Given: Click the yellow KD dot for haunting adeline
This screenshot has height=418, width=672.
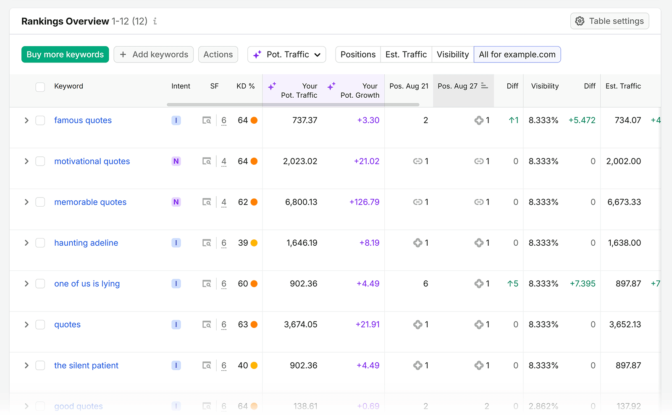Looking at the screenshot, I should pos(254,243).
